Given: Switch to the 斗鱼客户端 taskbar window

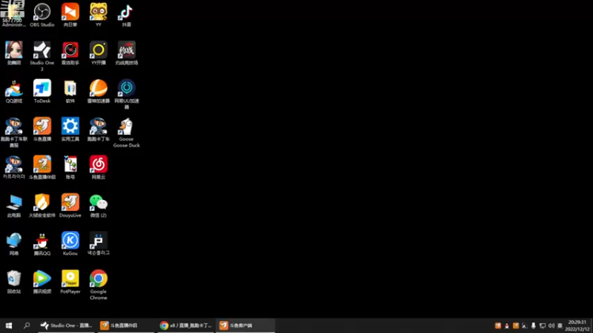Looking at the screenshot, I should click(x=245, y=325).
